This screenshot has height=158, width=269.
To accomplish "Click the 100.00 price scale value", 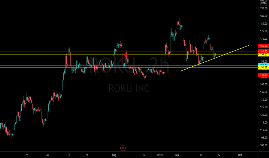I will click(264, 145).
